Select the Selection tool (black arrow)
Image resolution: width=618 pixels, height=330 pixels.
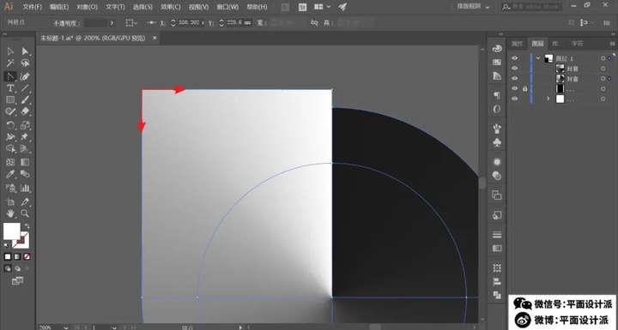pos(10,51)
